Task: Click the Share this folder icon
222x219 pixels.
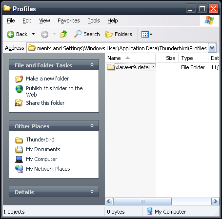Action: [19, 103]
